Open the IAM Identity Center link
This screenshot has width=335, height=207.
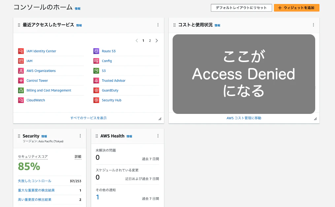(x=41, y=51)
